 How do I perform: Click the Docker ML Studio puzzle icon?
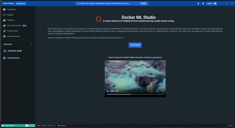click(5, 51)
